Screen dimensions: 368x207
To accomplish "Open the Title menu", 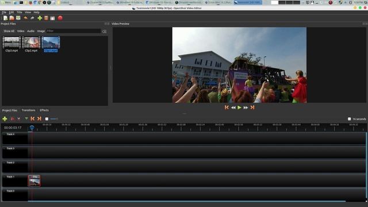I will tap(19, 12).
